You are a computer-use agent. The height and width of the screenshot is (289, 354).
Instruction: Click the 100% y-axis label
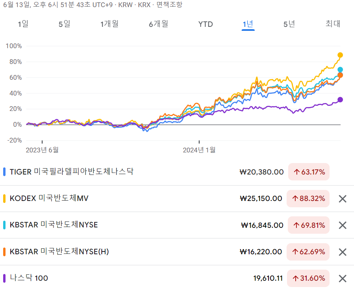point(14,46)
